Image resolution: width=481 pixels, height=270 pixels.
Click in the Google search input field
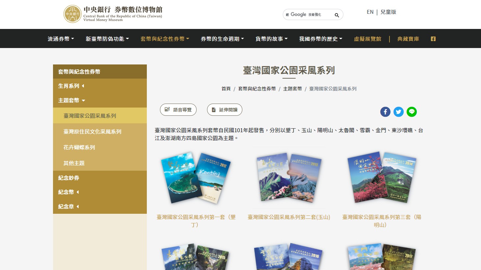pos(308,14)
